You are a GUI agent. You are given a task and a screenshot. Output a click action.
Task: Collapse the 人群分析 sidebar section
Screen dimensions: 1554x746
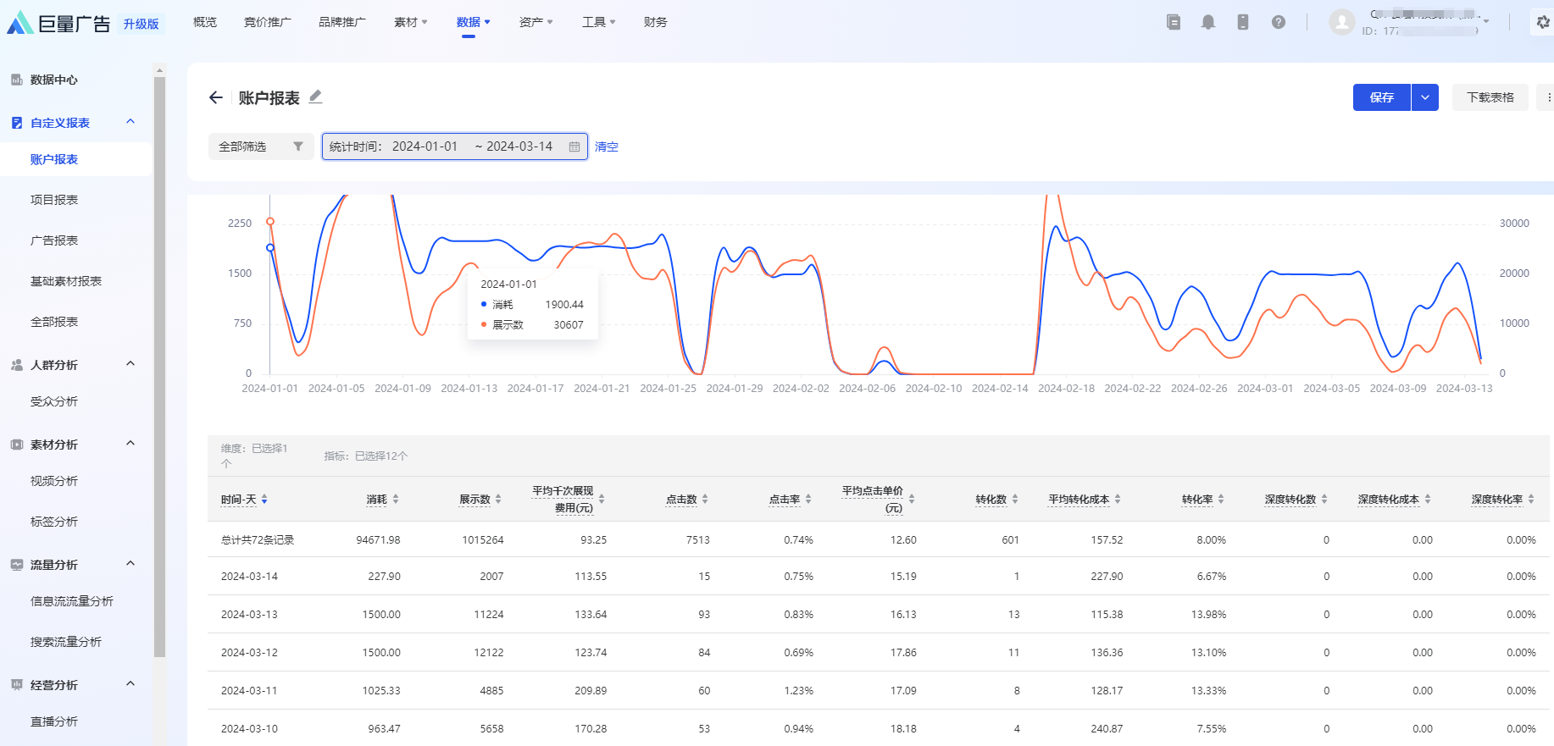[130, 364]
